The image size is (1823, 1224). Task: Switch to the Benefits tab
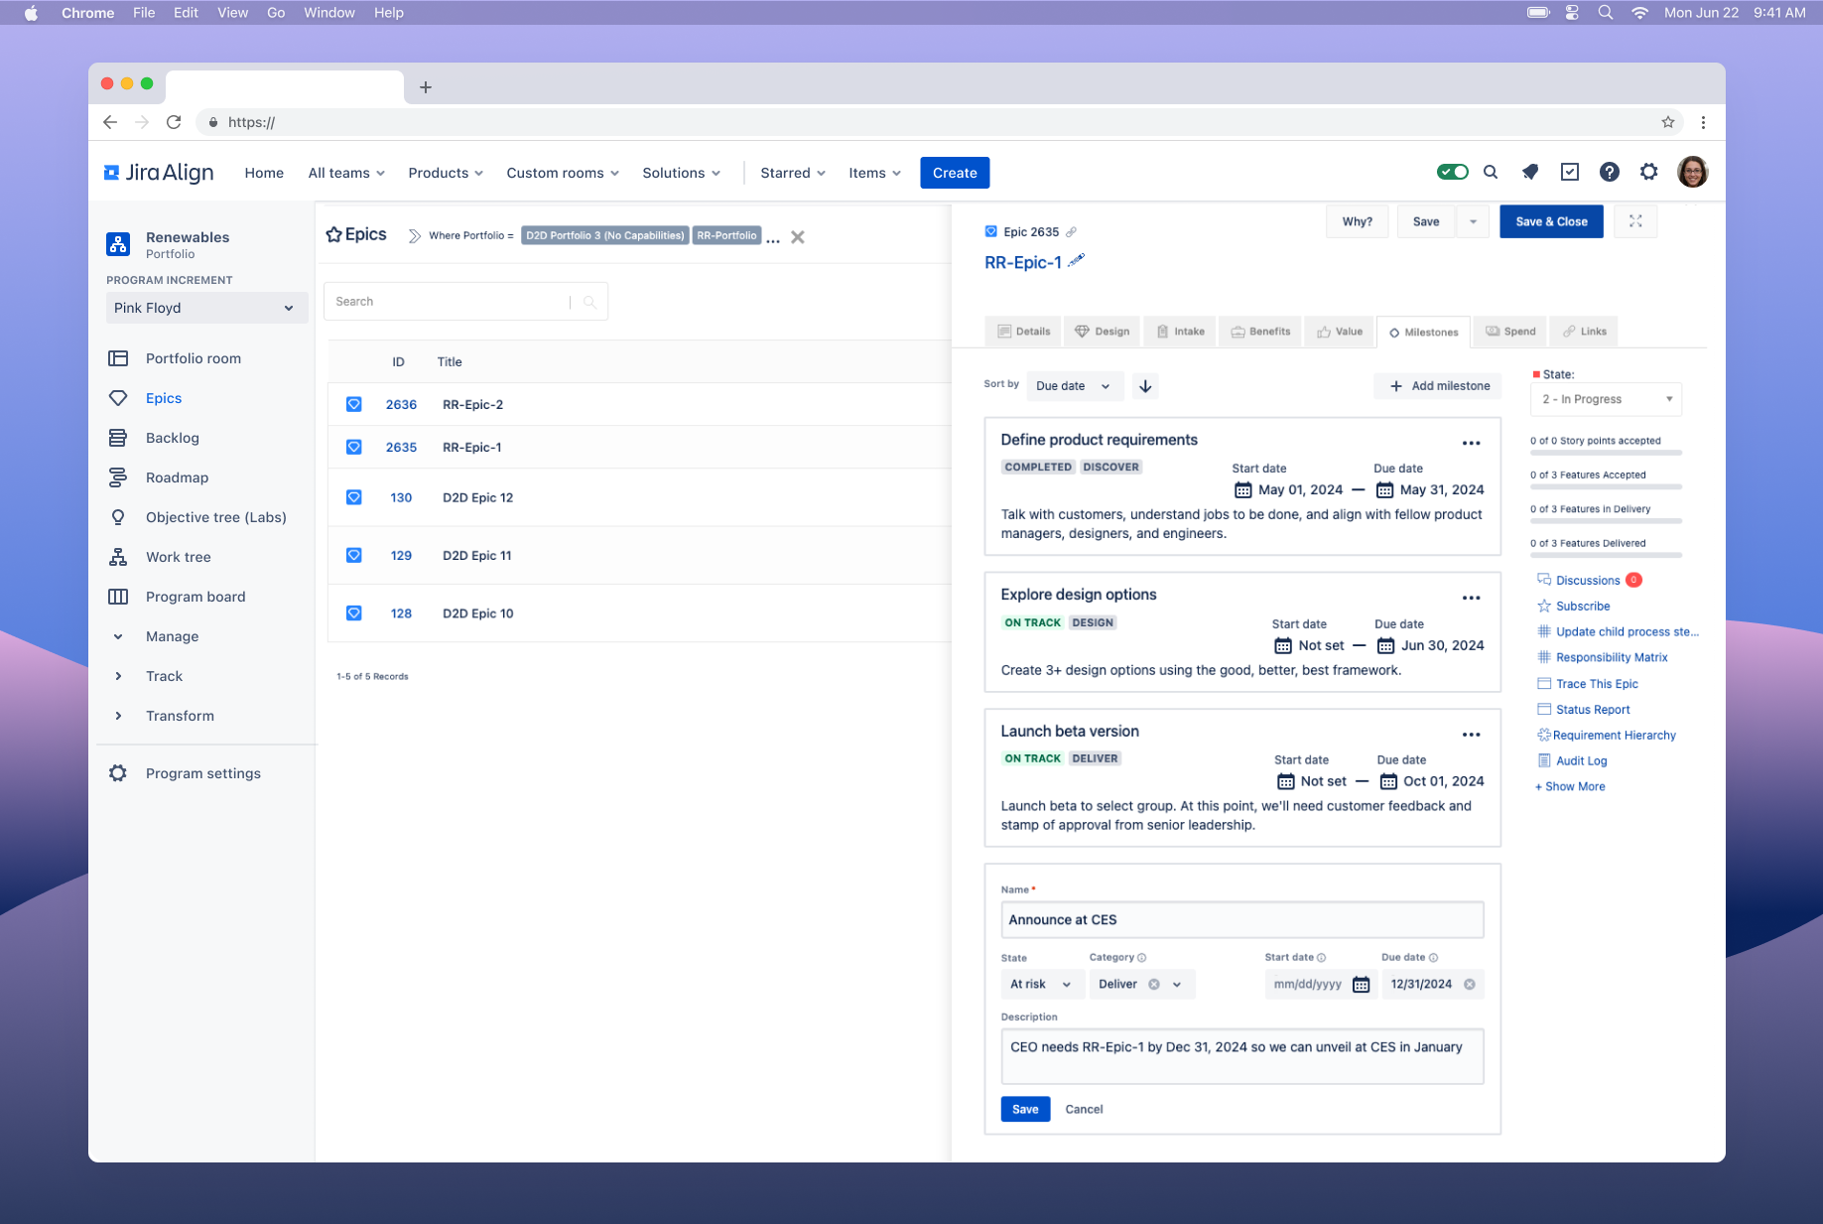tap(1260, 332)
